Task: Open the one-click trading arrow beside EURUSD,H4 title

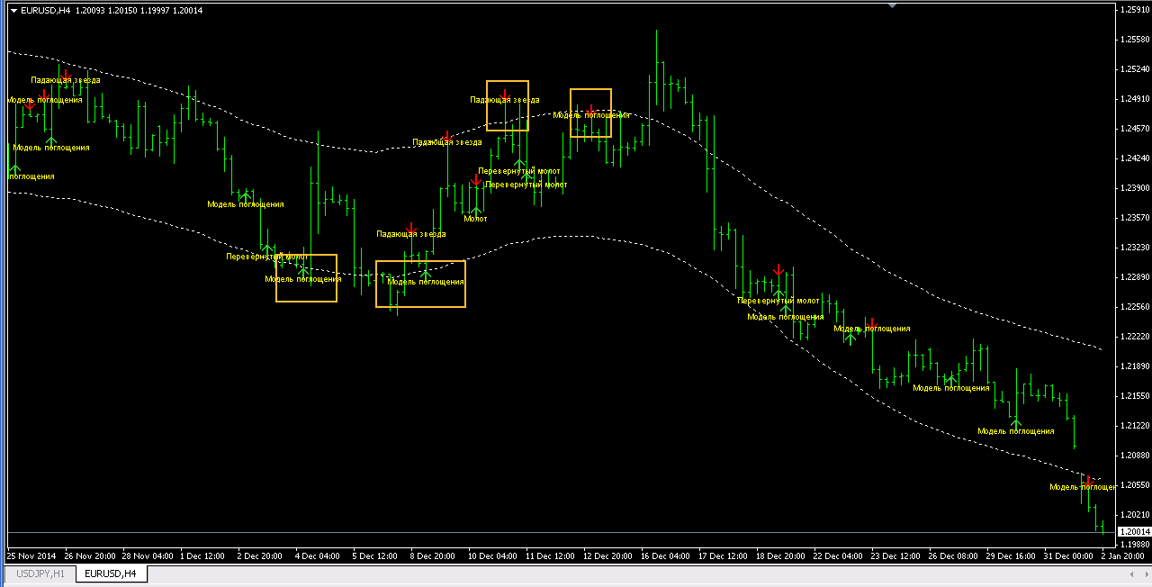Action: pos(13,10)
